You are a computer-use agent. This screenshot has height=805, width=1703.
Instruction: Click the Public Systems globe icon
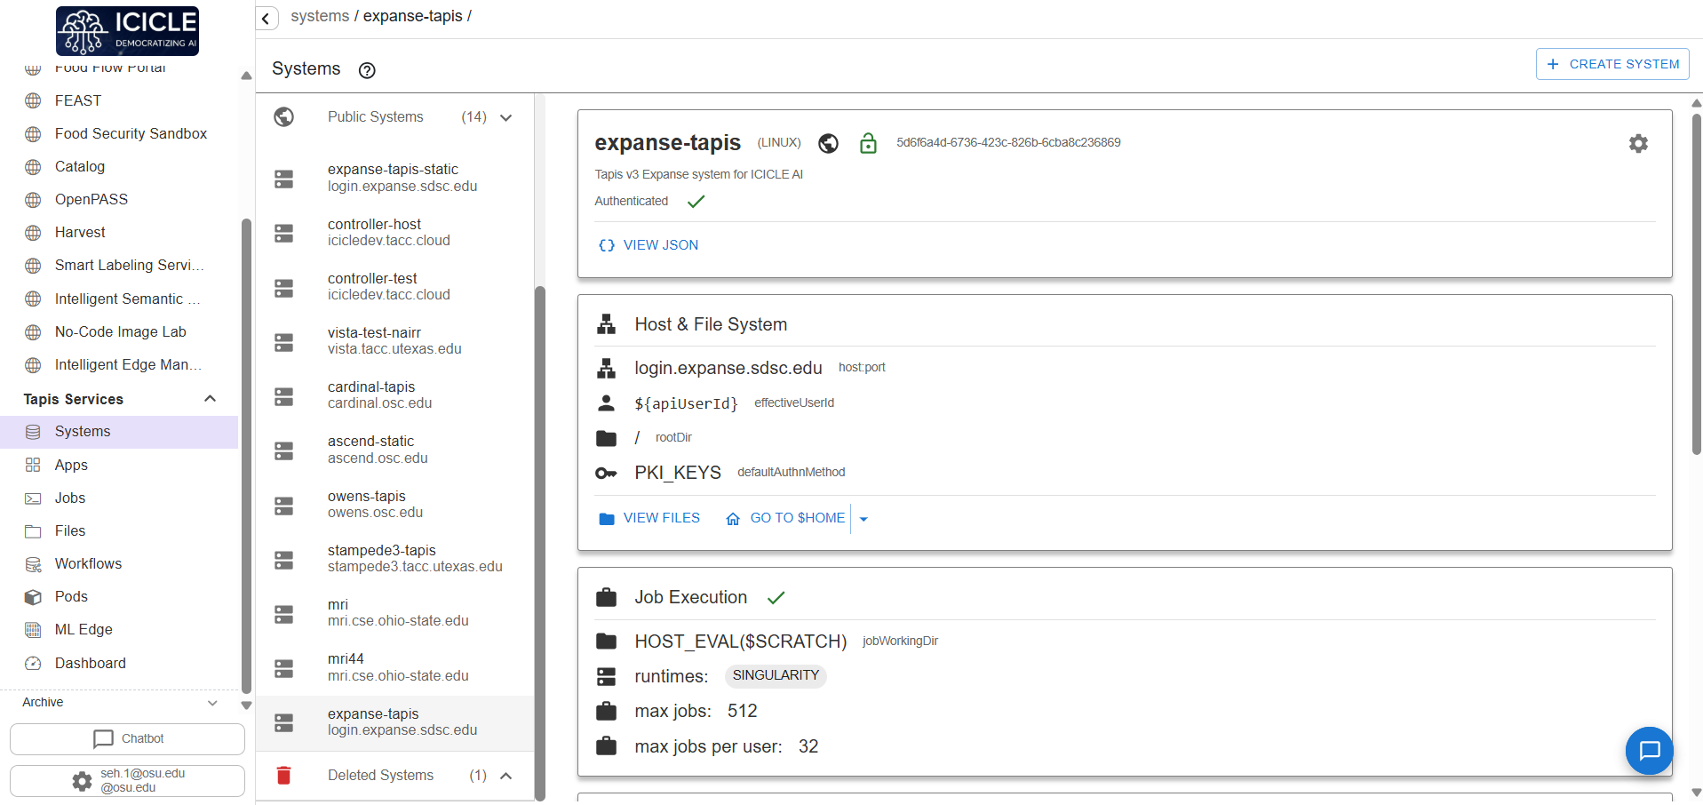point(284,116)
